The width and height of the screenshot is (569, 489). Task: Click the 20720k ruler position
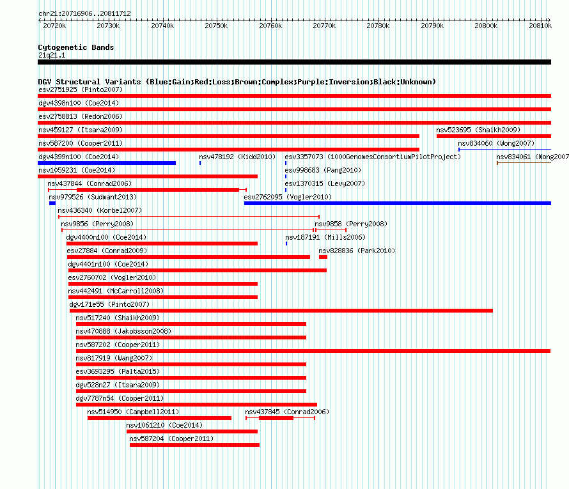(x=54, y=26)
